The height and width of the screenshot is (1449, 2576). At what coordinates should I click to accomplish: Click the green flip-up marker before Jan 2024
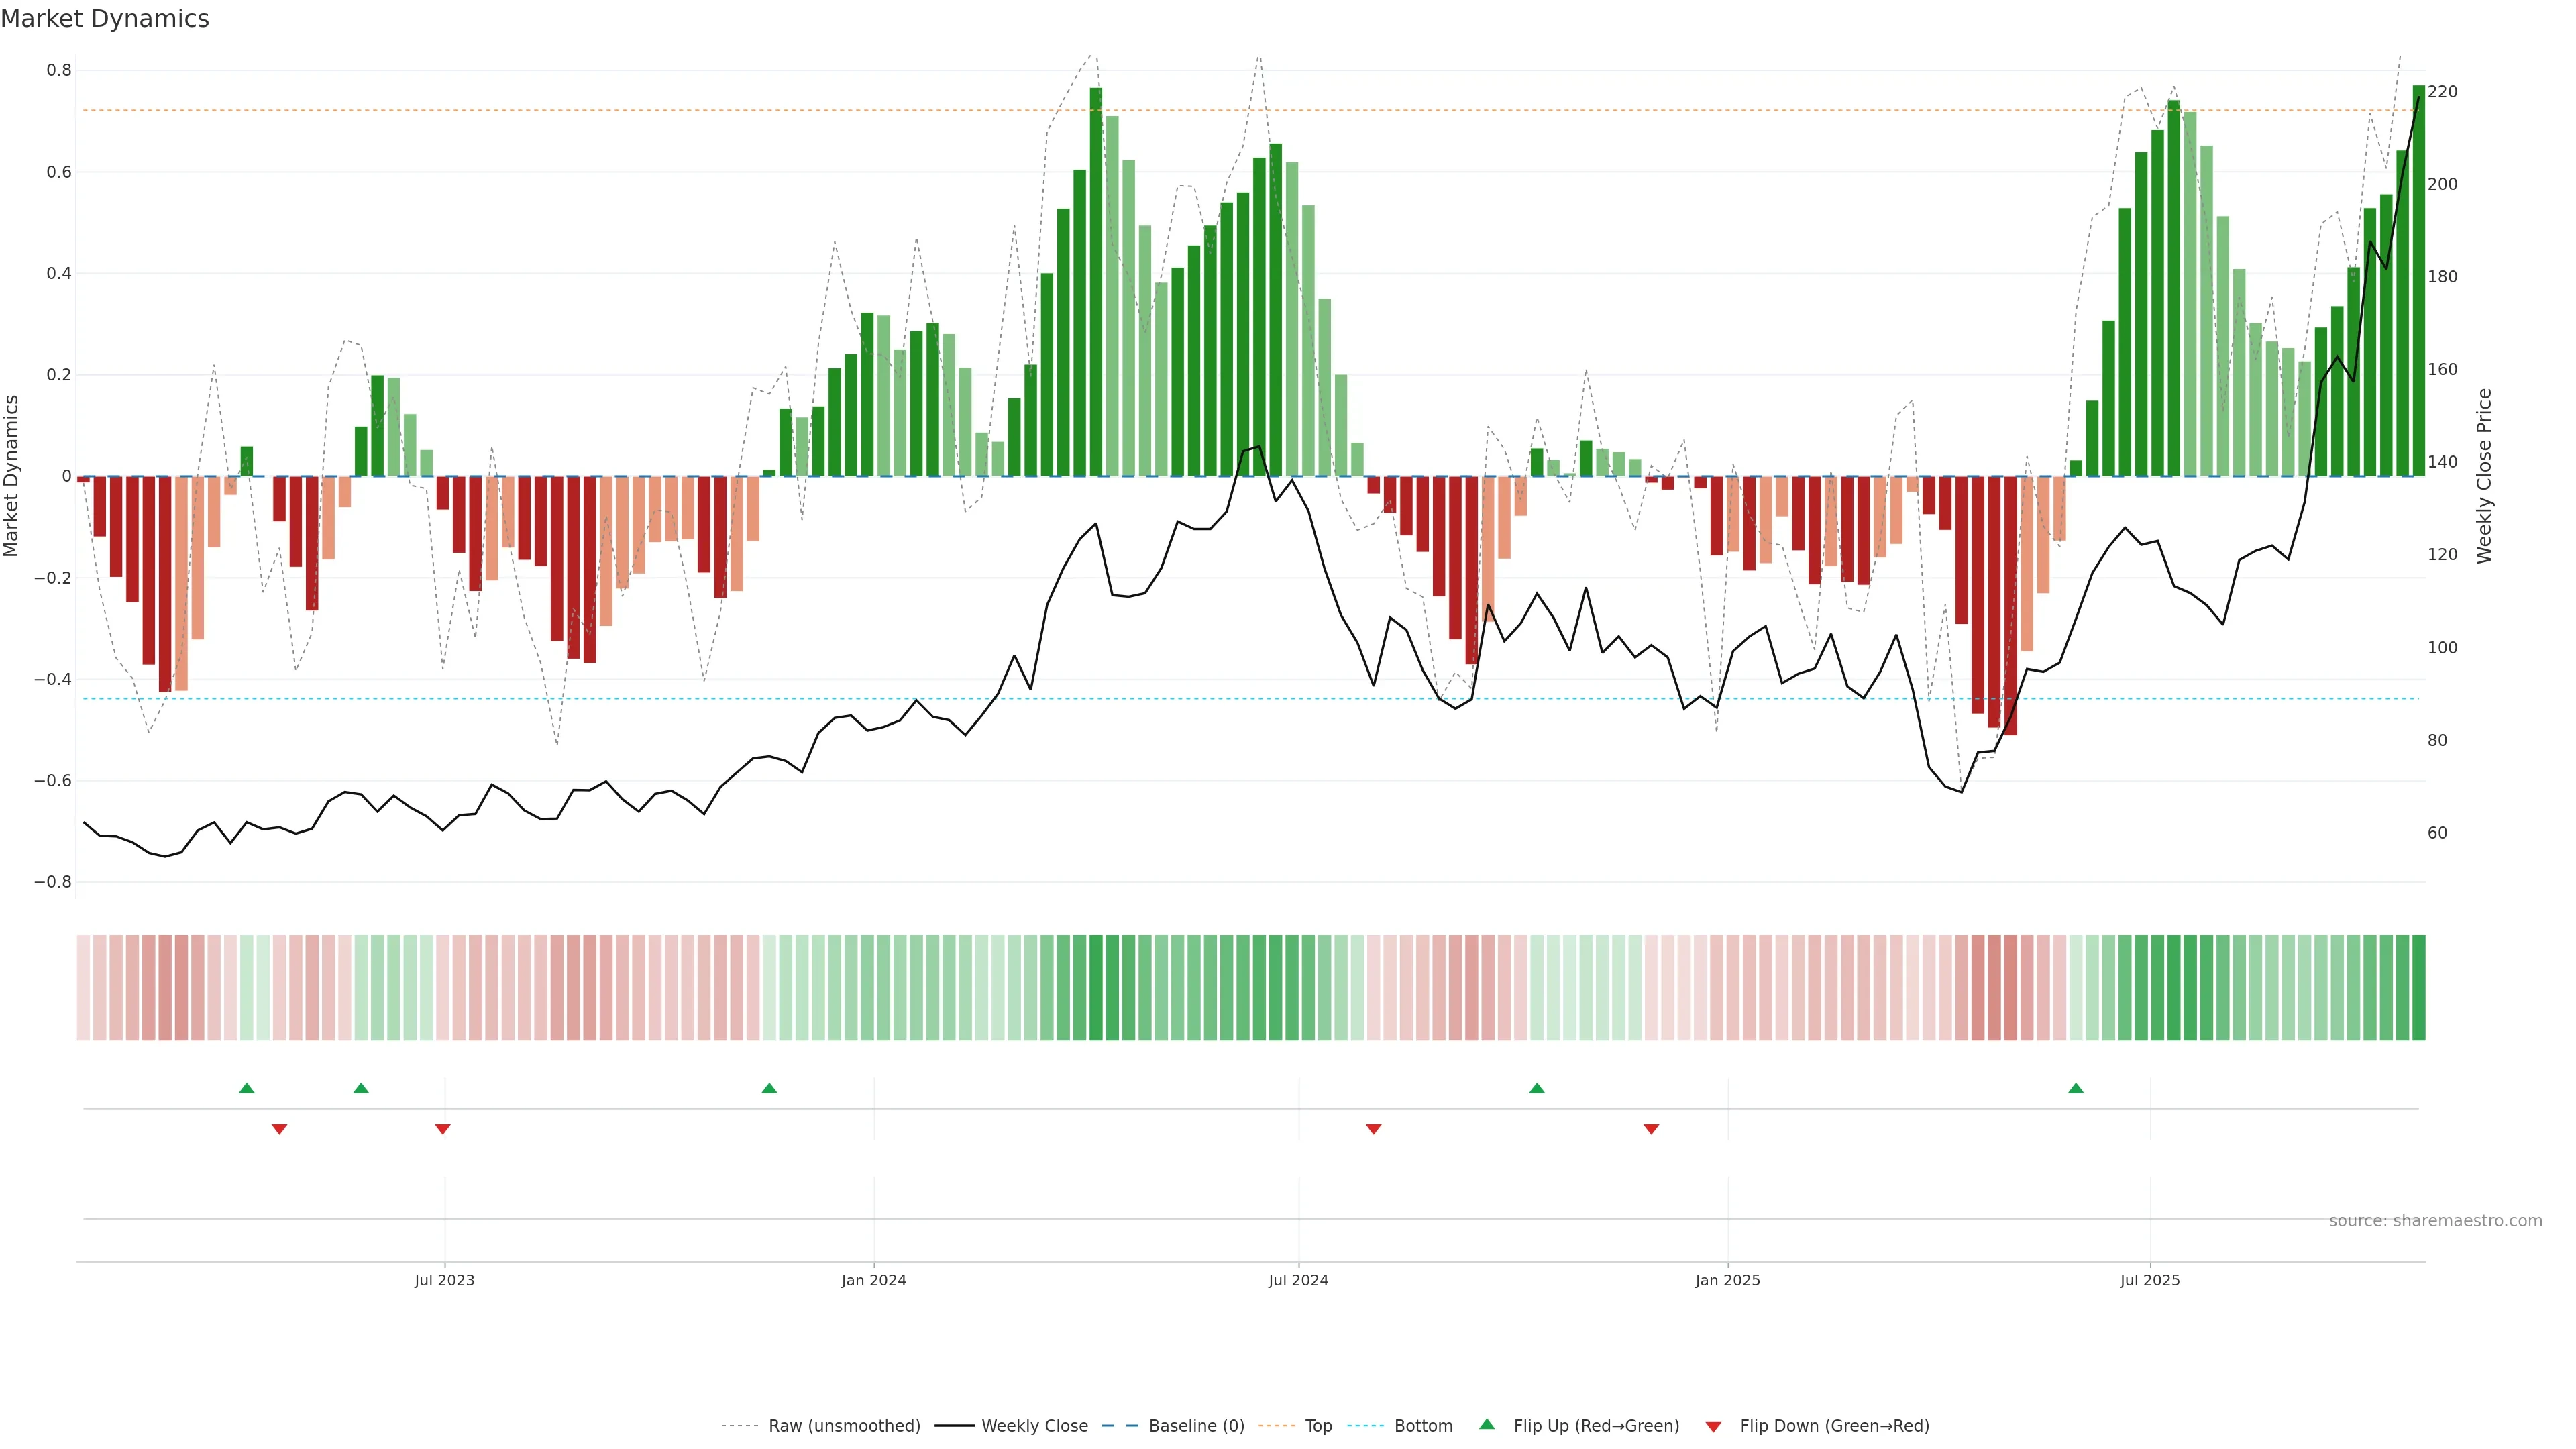pos(769,1088)
